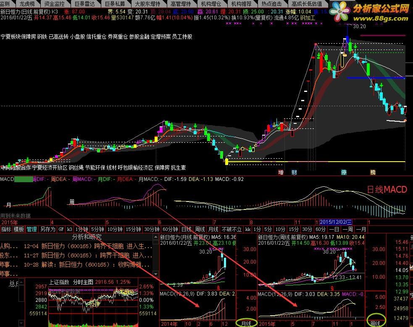Switch to 资金监控 tab
The width and height of the screenshot is (413, 327).
[x=55, y=4]
